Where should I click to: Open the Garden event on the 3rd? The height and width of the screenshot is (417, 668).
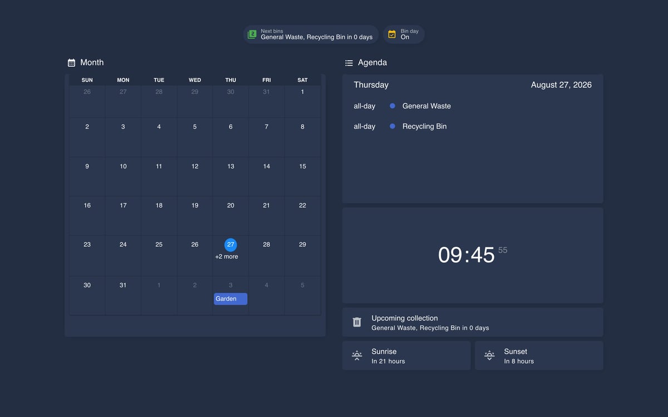tap(230, 299)
